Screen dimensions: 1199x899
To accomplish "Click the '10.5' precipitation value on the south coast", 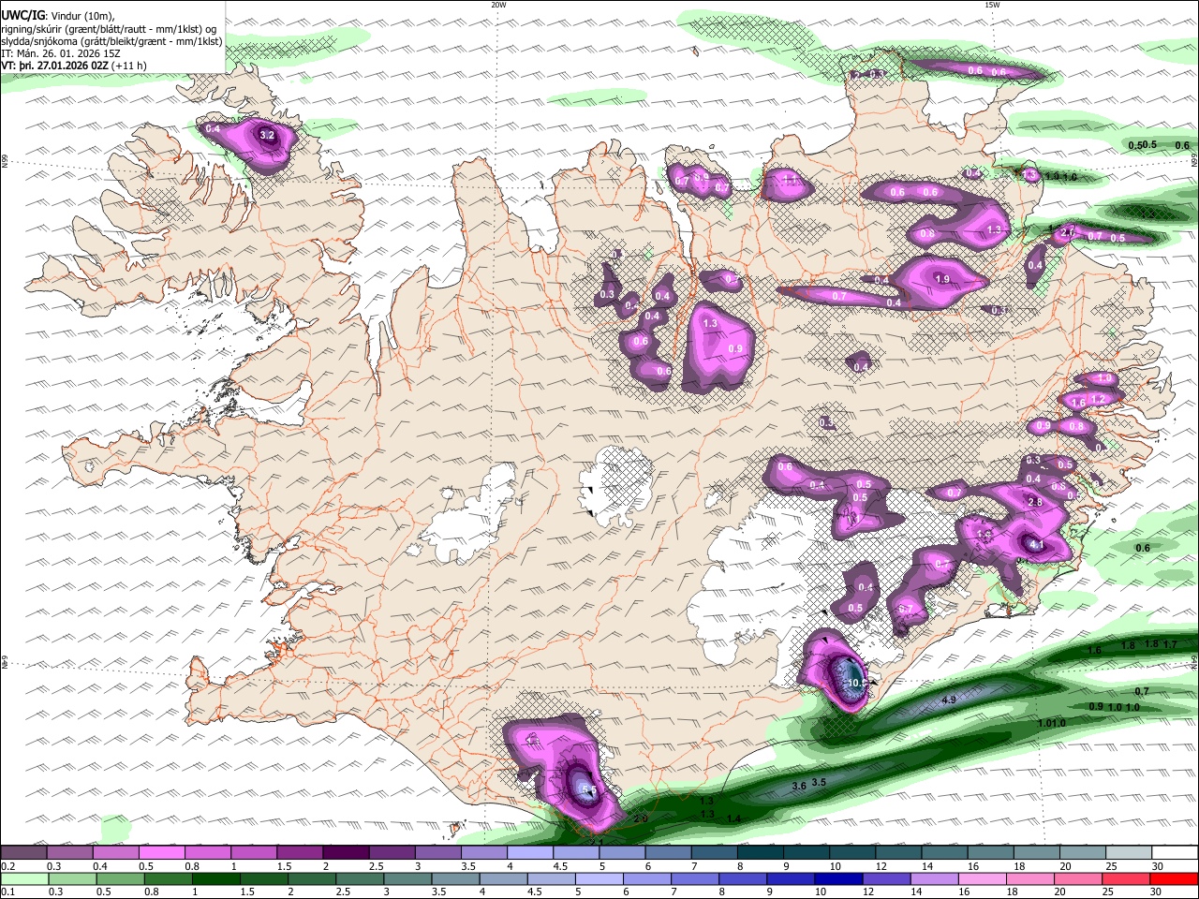I will 856,684.
